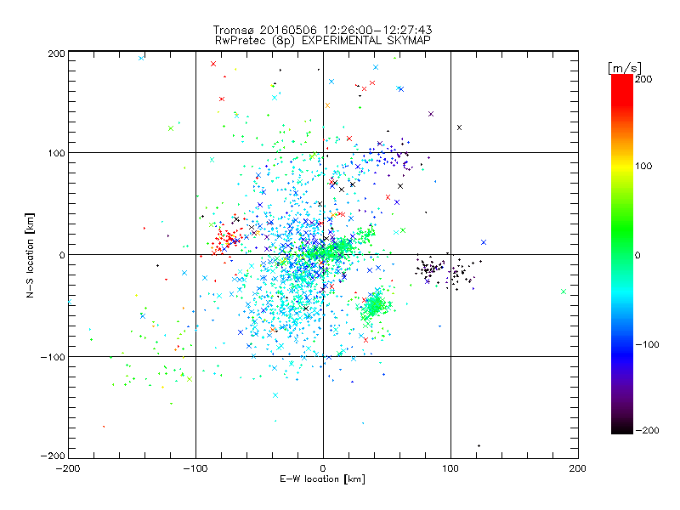Click the x-axis tick label '100'
This screenshot has height=510, width=680.
(450, 468)
